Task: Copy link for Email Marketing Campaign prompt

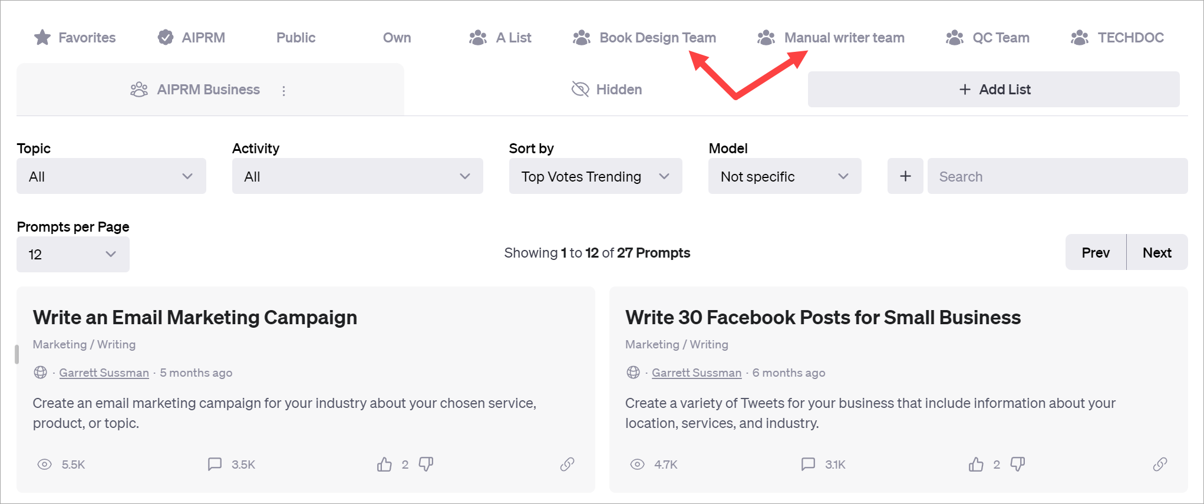Action: (567, 465)
